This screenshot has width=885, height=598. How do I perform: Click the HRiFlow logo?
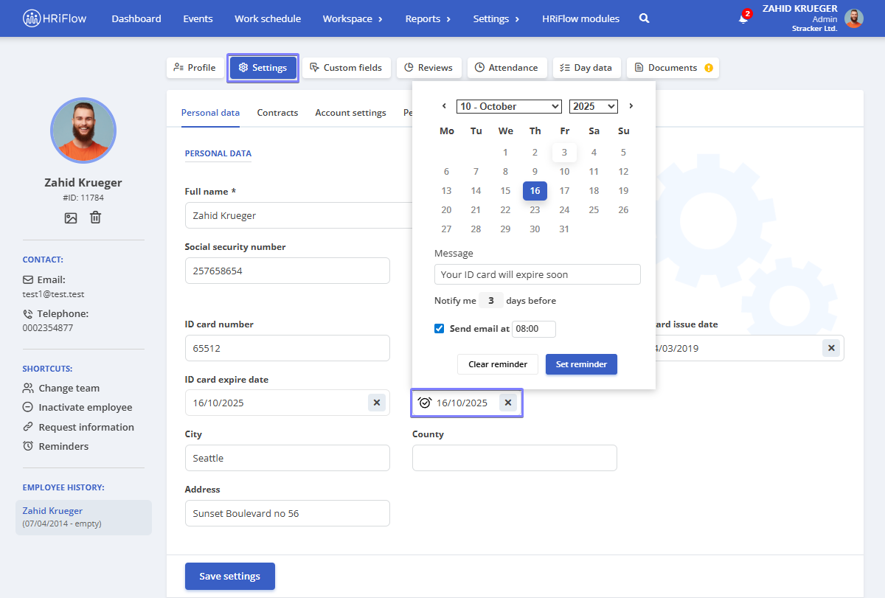[55, 18]
